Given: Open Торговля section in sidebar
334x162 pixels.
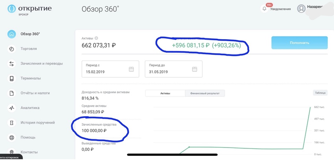Looking at the screenshot, I should click(29, 49).
